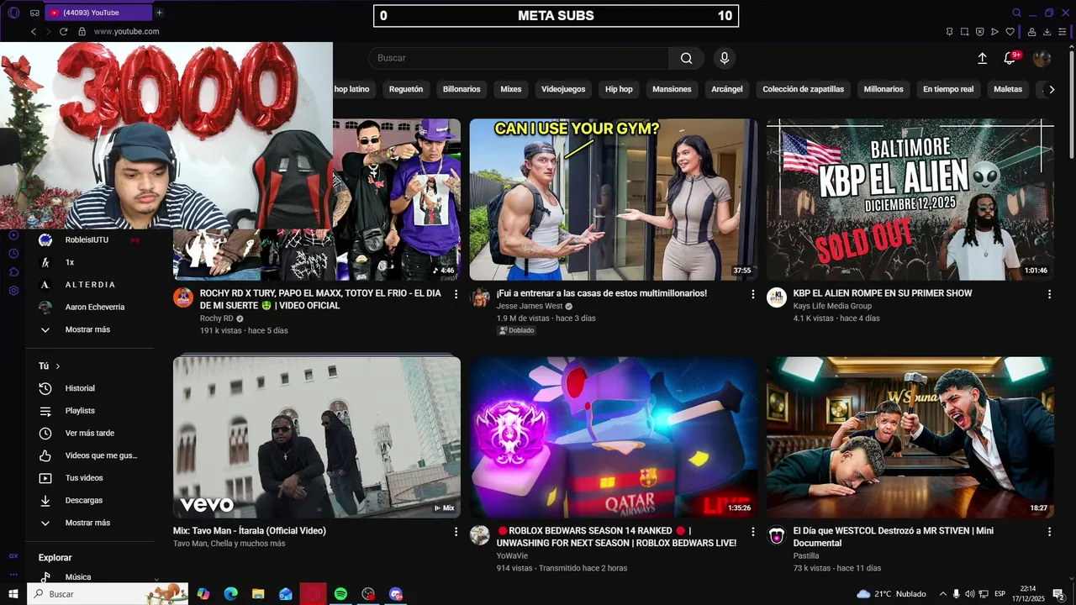Screen dimensions: 1076x605
Task: Open the KBP El Alien Baltimore thumbnail
Action: (x=910, y=199)
